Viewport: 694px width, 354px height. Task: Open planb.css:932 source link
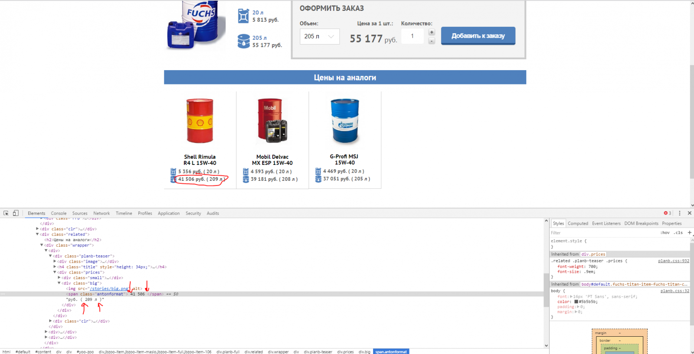pyautogui.click(x=674, y=261)
